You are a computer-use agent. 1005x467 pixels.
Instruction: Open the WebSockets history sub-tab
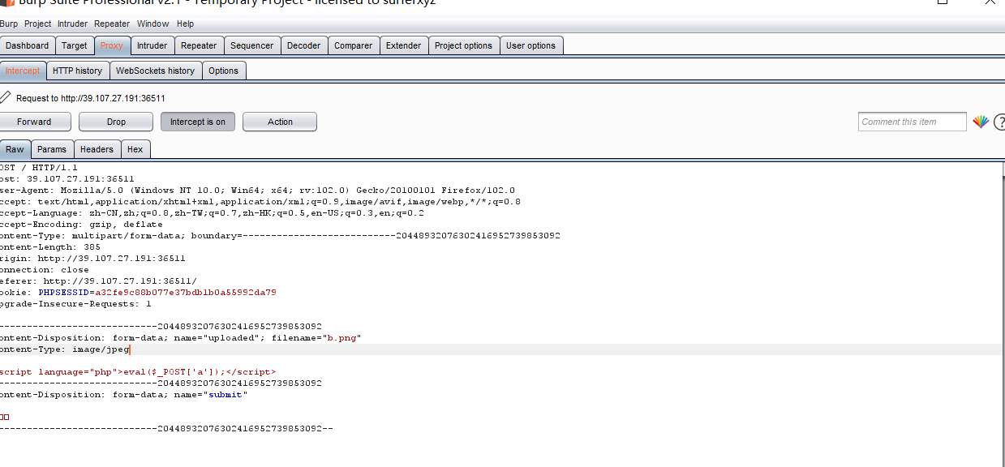tap(155, 71)
